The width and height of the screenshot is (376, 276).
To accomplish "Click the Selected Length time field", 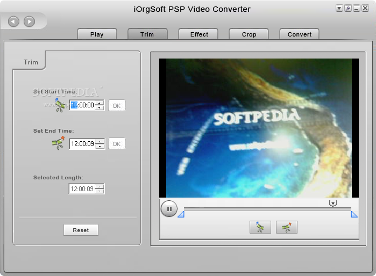I will pyautogui.click(x=82, y=189).
